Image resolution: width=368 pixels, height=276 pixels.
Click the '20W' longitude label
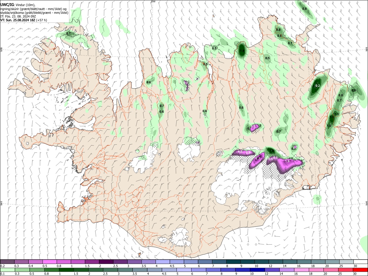tap(153, 1)
